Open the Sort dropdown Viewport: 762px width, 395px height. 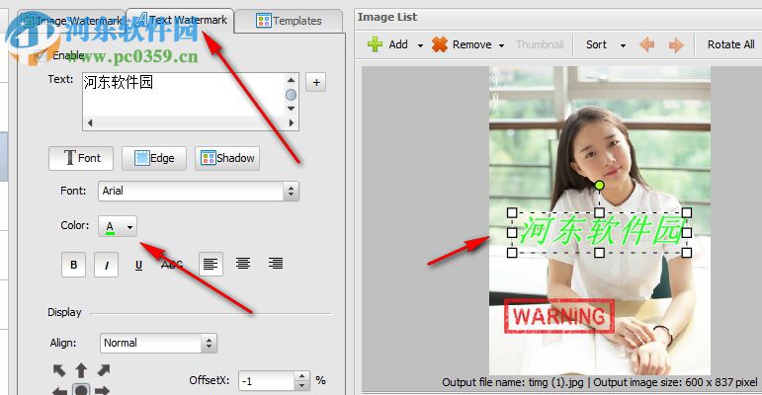[x=605, y=44]
